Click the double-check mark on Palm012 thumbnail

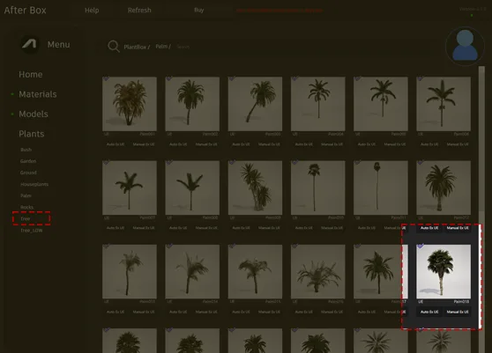[x=420, y=162]
